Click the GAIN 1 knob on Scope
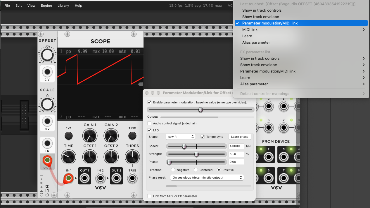 pos(90,136)
